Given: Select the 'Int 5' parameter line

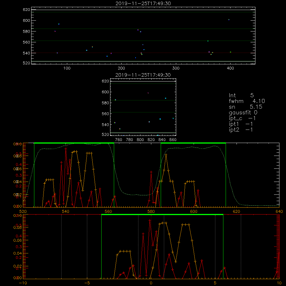Looking at the screenshot, I should point(241,95).
